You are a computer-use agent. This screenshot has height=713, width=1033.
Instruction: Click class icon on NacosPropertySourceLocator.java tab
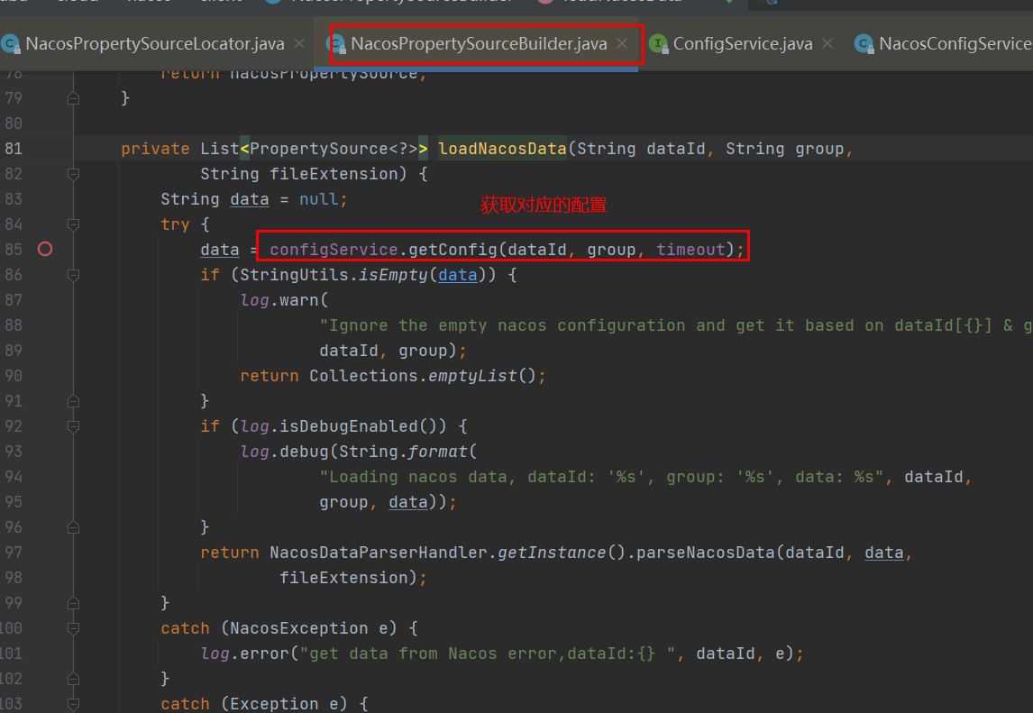(x=11, y=44)
